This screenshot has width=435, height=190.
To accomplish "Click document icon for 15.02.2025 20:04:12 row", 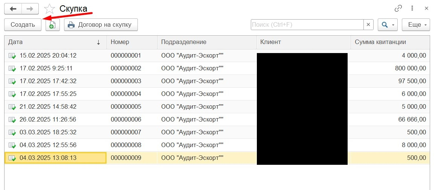I will (x=12, y=56).
